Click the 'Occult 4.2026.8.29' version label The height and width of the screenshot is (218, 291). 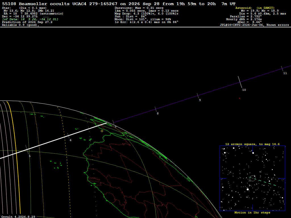[18, 217]
